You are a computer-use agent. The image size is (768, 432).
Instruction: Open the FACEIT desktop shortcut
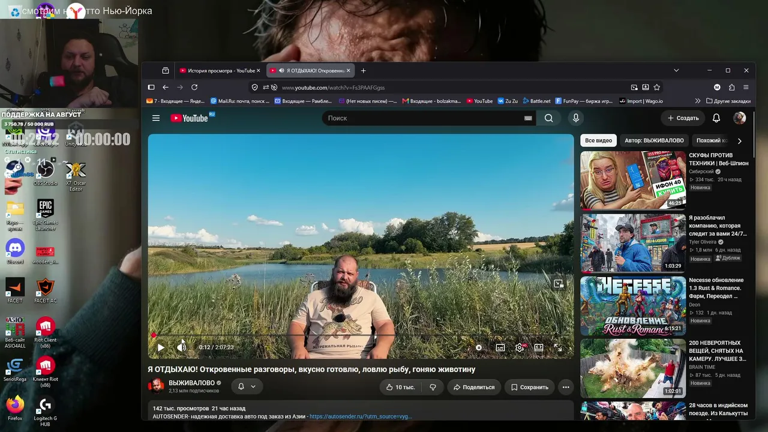tap(15, 291)
